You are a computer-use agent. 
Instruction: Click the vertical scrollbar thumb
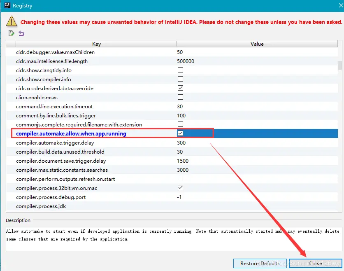click(340, 65)
